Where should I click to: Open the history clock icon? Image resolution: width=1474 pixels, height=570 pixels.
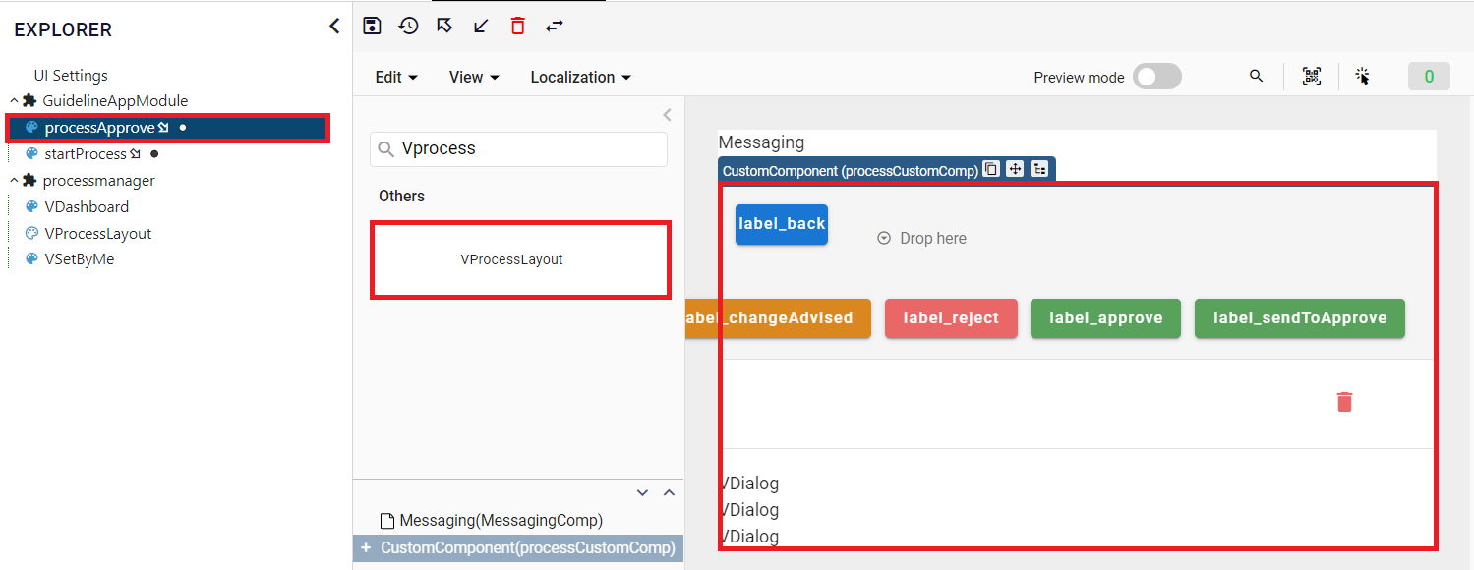[408, 26]
